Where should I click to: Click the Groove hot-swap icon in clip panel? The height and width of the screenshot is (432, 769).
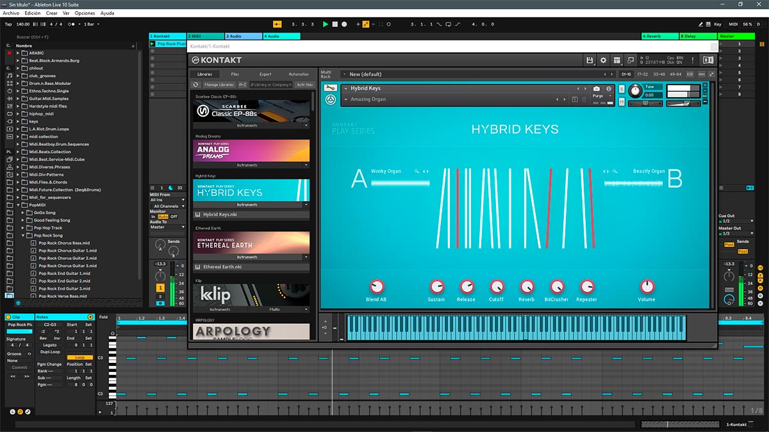[28, 354]
